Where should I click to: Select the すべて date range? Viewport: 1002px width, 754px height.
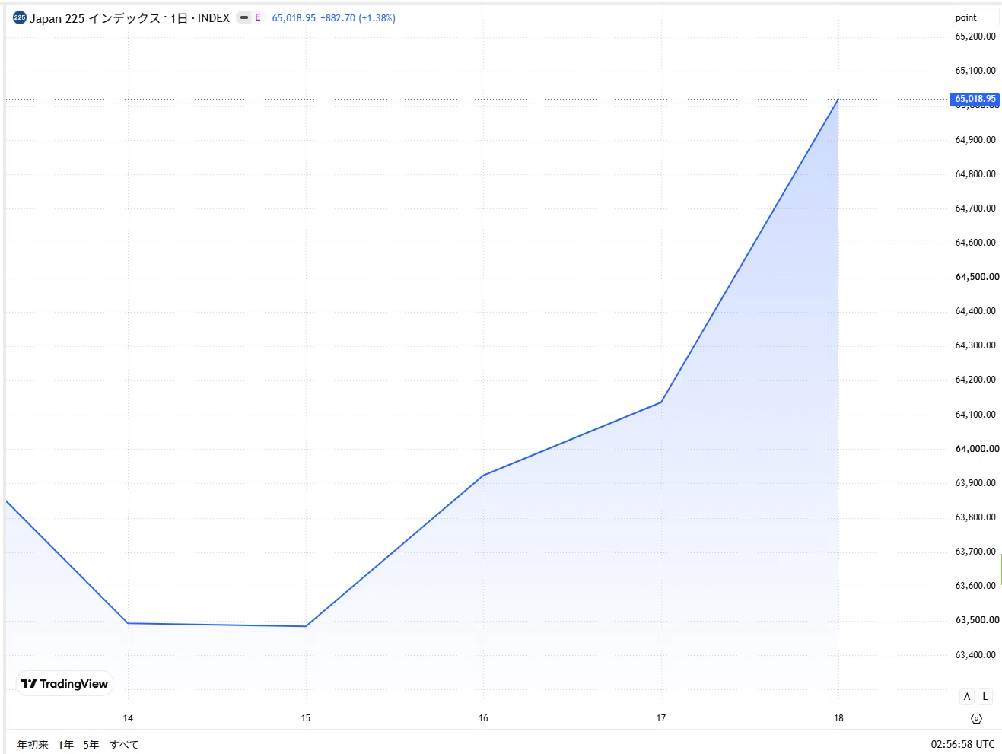(124, 745)
